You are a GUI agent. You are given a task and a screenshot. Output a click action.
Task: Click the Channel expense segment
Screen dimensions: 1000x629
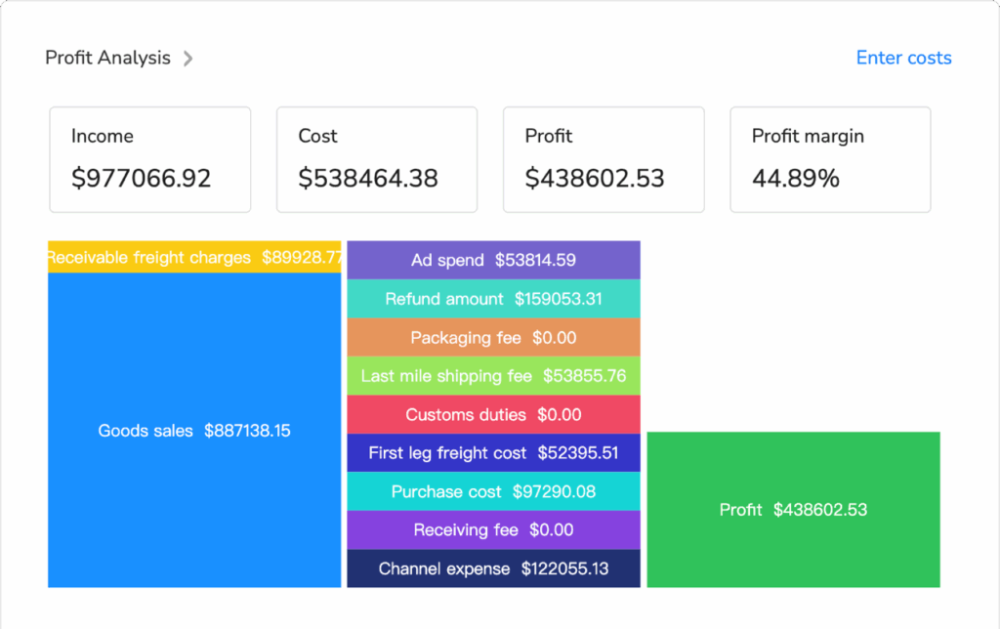click(493, 568)
